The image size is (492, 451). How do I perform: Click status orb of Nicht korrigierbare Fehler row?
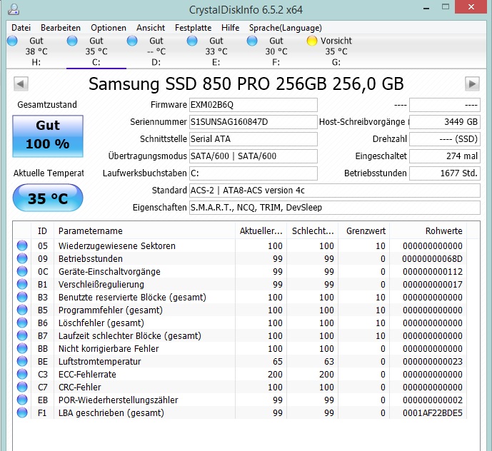coord(22,348)
